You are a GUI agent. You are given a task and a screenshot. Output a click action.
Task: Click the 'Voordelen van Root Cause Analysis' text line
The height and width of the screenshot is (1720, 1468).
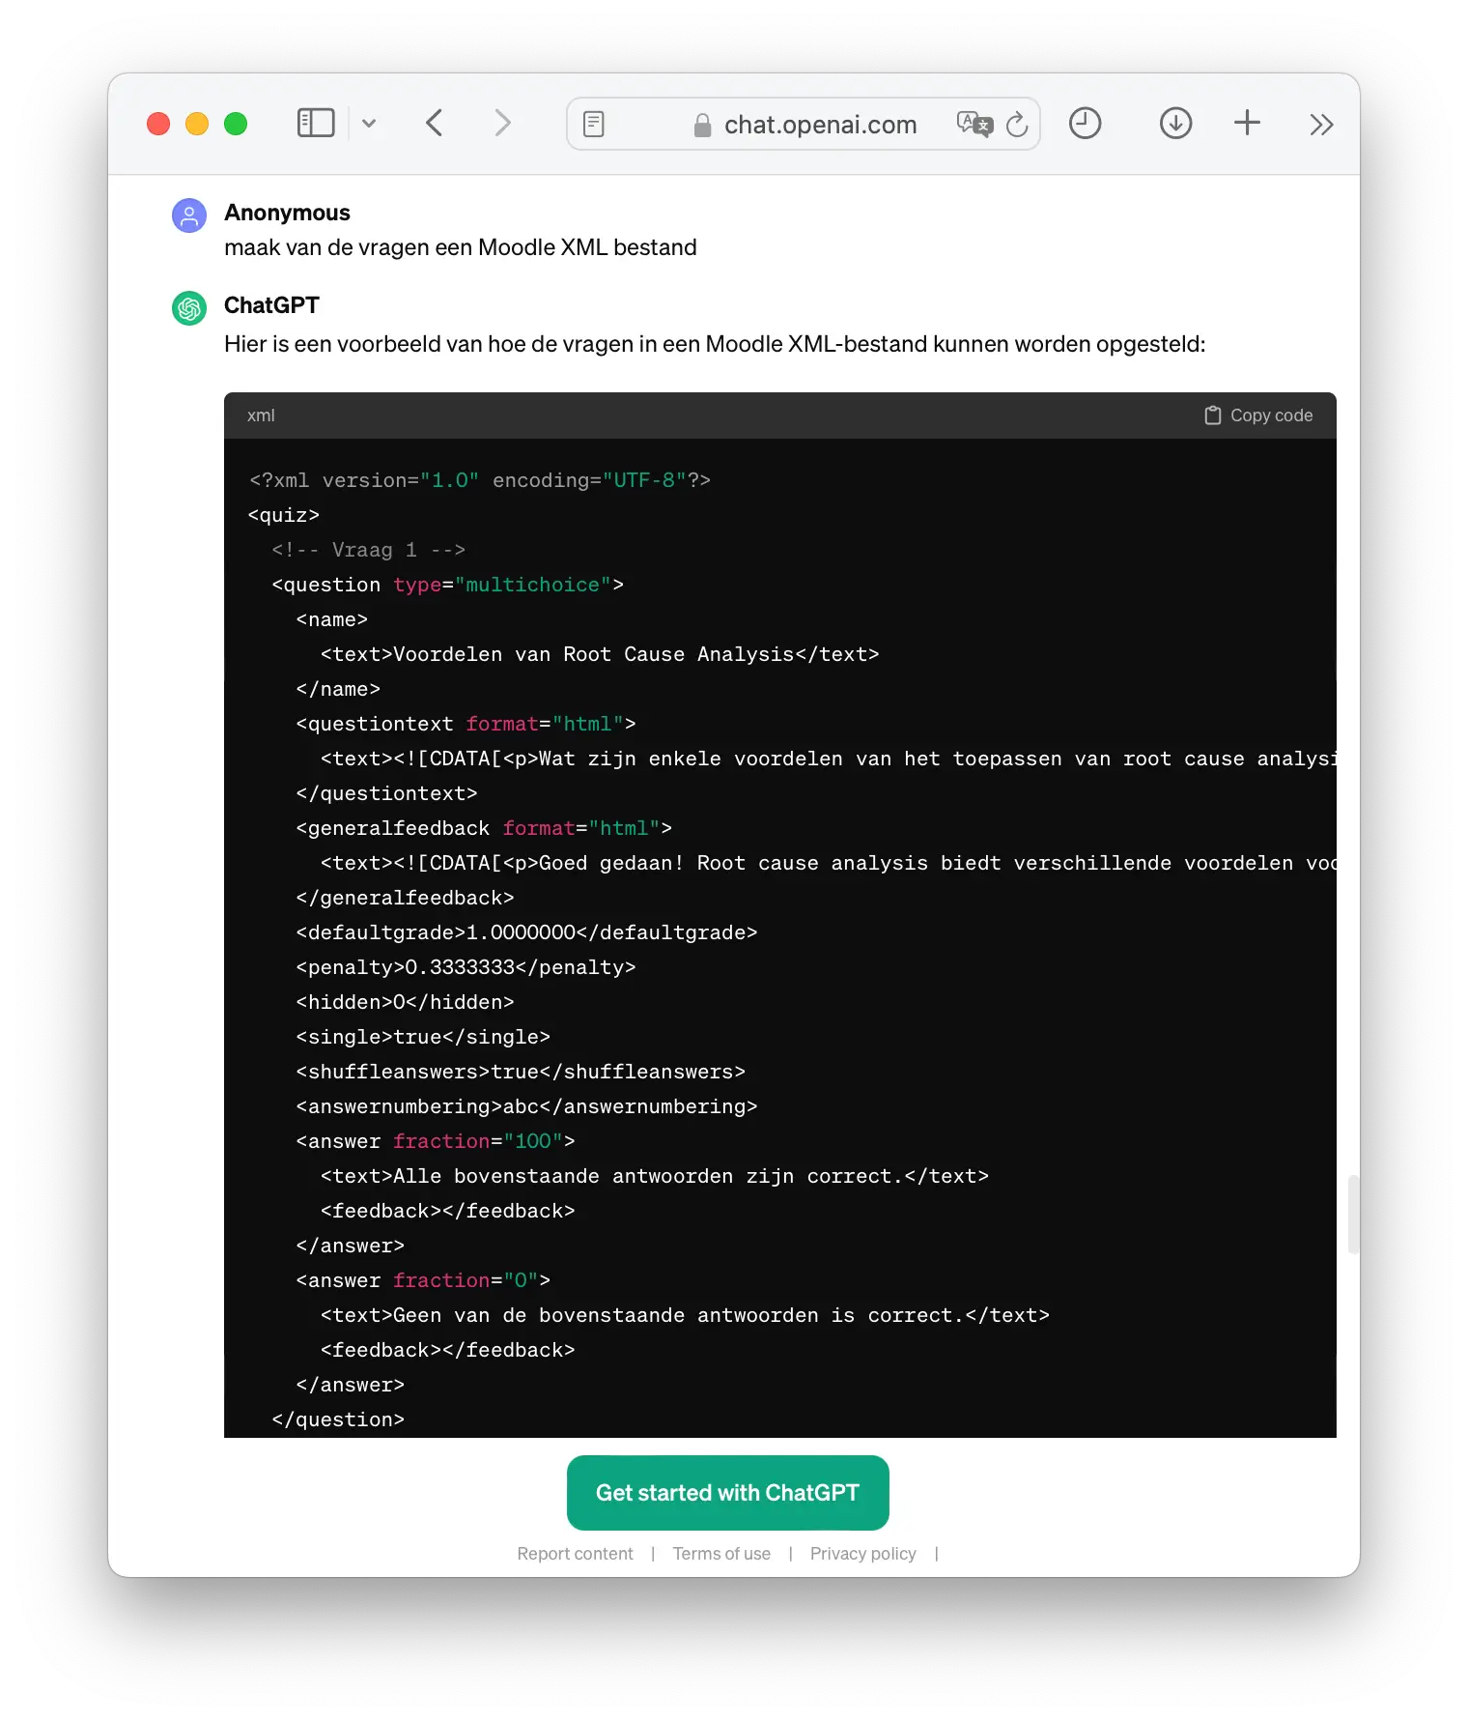tap(600, 654)
